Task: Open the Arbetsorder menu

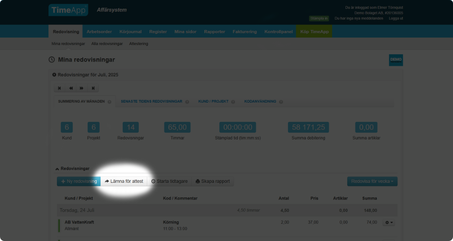Action: (x=99, y=32)
